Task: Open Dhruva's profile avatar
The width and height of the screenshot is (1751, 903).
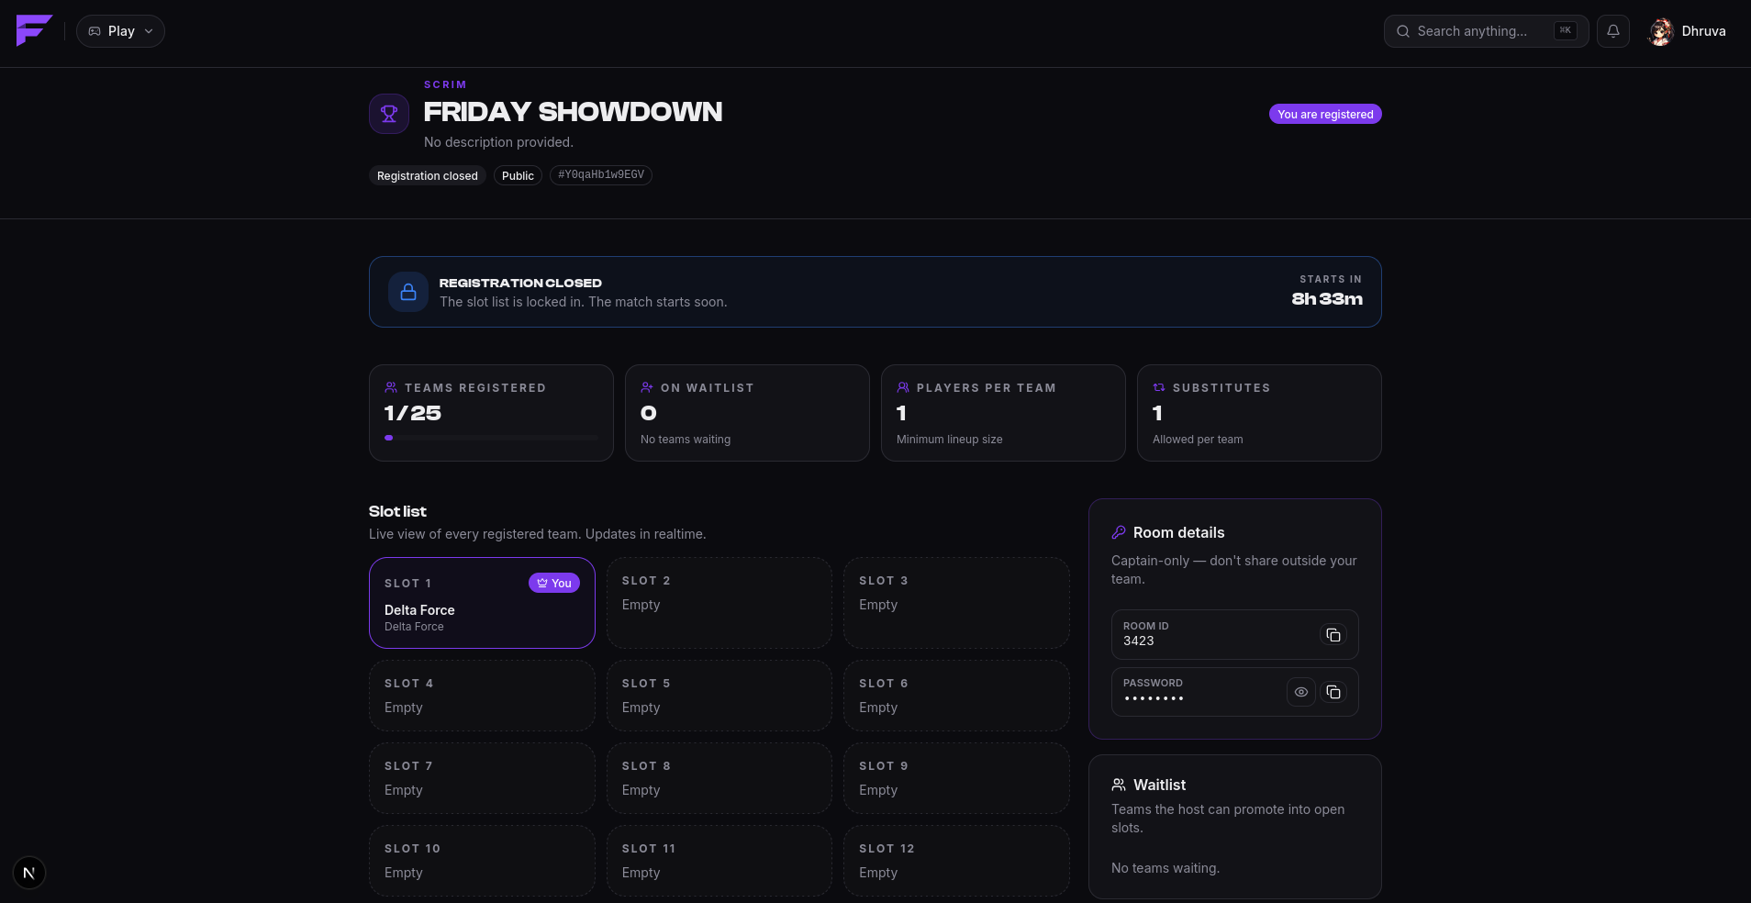Action: (x=1661, y=31)
